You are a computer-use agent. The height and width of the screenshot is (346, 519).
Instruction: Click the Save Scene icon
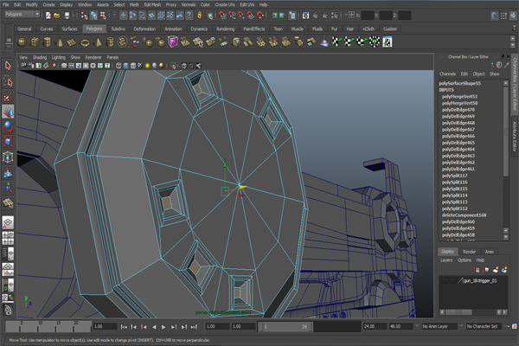(67, 16)
